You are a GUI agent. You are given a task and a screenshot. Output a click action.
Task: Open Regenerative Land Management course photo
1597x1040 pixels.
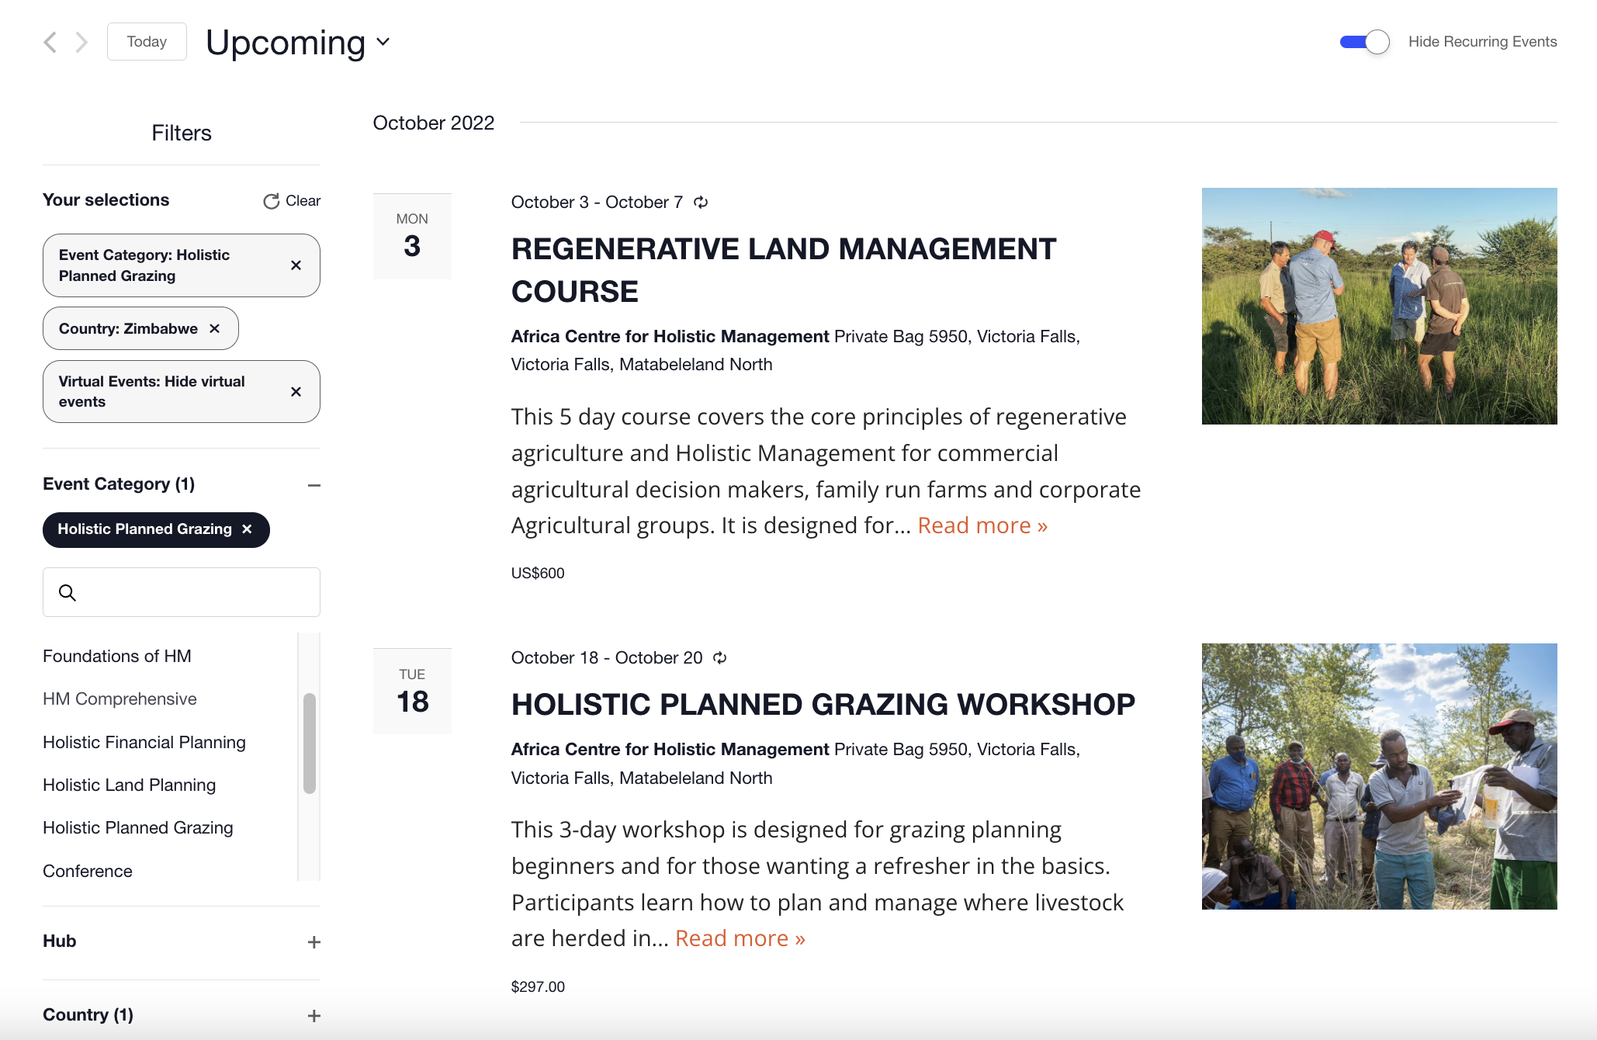(1379, 306)
